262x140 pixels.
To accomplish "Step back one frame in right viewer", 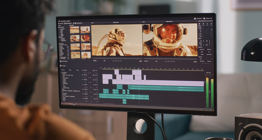I will pos(168,62).
